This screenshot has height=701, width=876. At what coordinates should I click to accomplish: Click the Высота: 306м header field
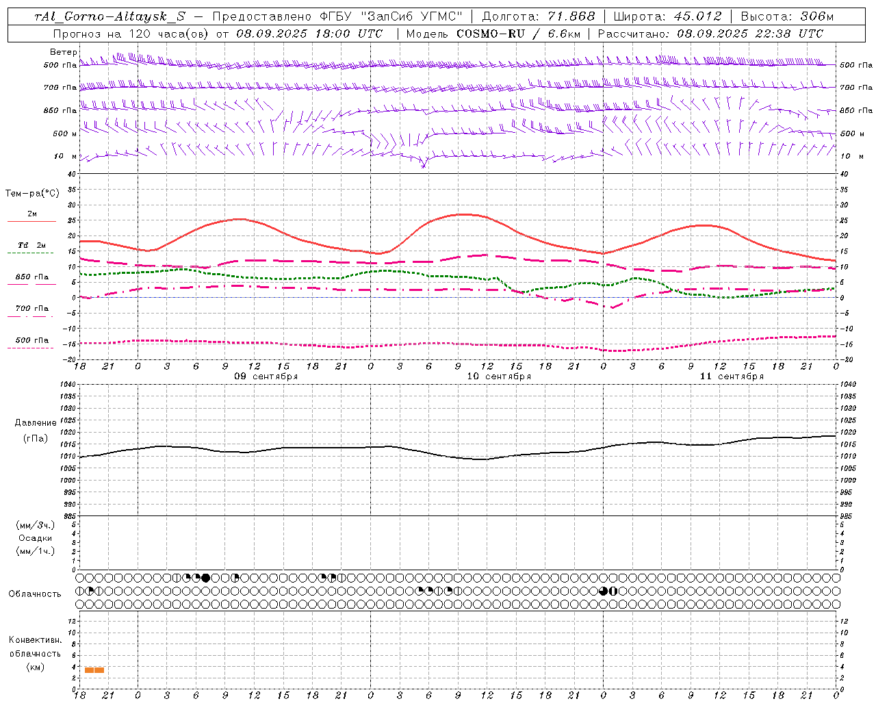coord(787,16)
